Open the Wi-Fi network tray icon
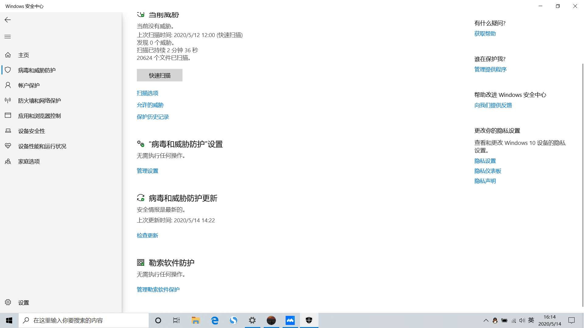 (x=514, y=320)
